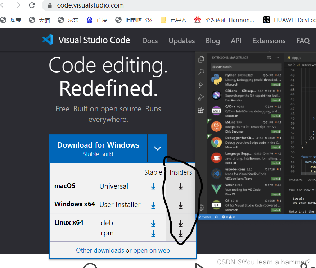Viewport: 316px width, 268px height.
Task: Download Linux .rpm Insiders build
Action: click(181, 234)
